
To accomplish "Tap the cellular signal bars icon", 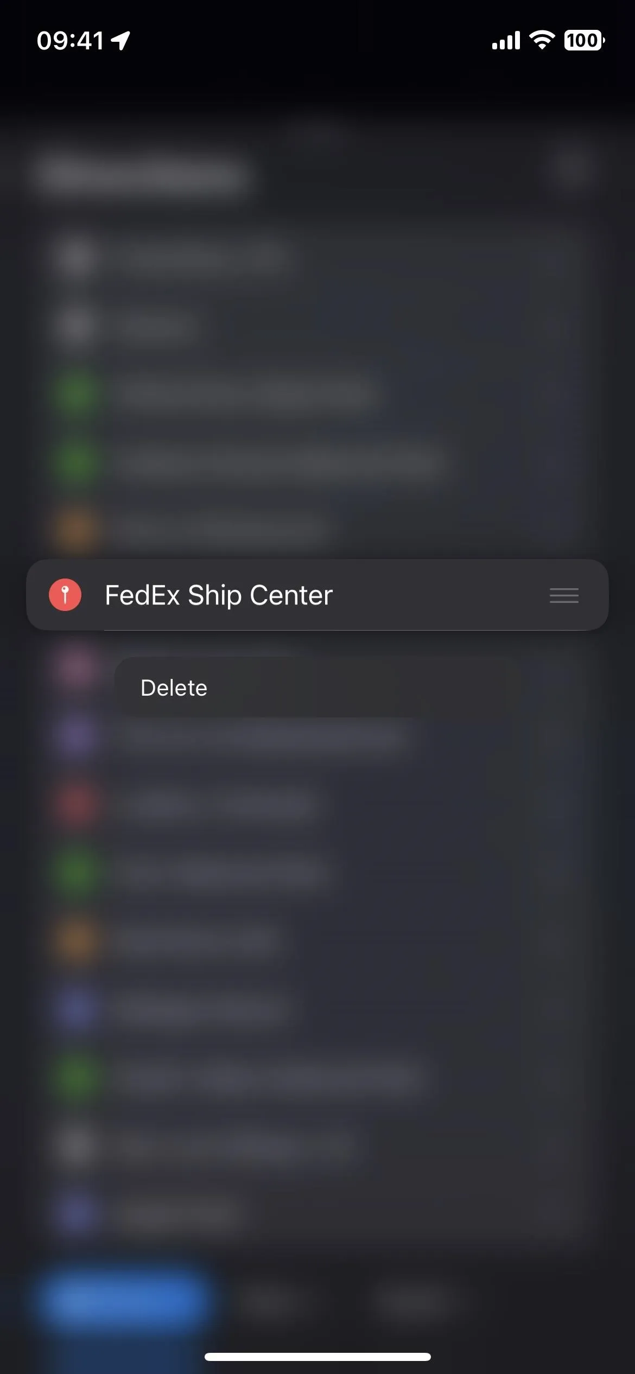I will 506,40.
